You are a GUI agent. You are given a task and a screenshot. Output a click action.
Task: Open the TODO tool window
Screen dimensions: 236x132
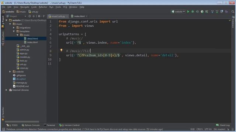(x=12, y=125)
